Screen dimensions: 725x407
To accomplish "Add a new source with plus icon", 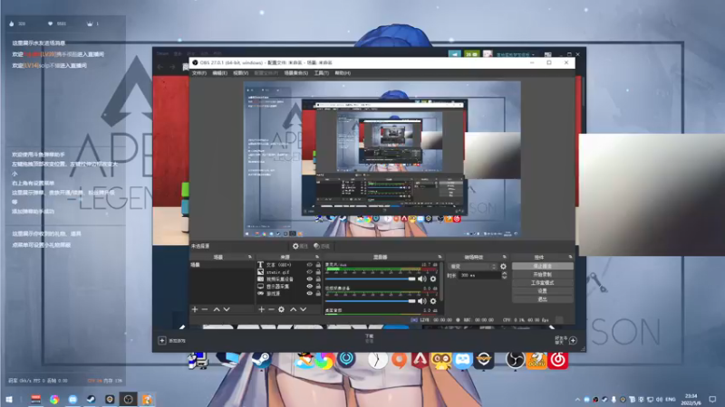I will point(261,309).
